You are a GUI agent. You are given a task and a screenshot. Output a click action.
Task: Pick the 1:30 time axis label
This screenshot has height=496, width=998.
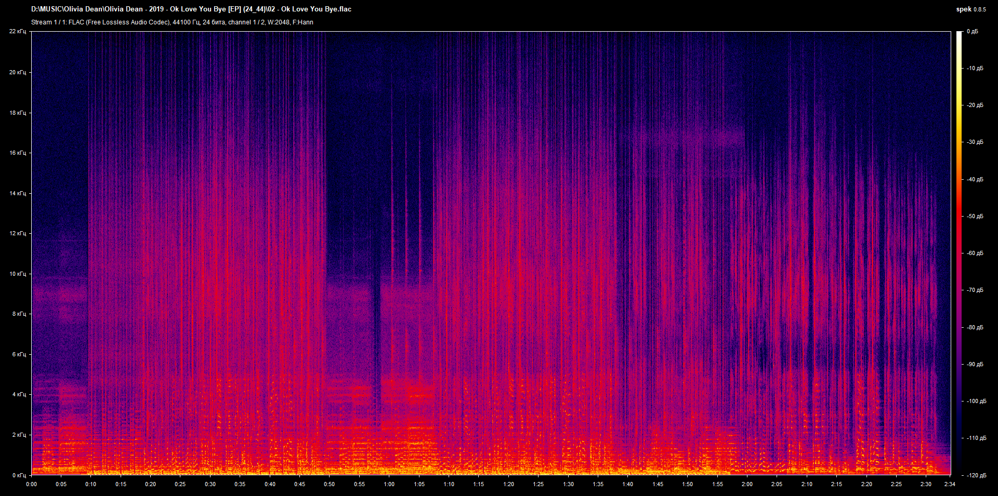(569, 484)
